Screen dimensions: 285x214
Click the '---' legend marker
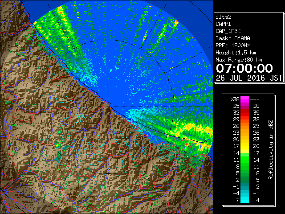pos(255,99)
